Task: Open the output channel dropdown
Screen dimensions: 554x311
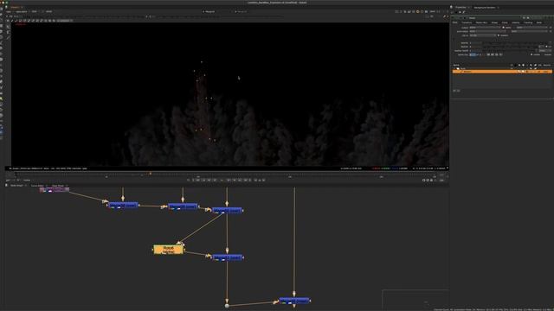Action: (x=485, y=28)
